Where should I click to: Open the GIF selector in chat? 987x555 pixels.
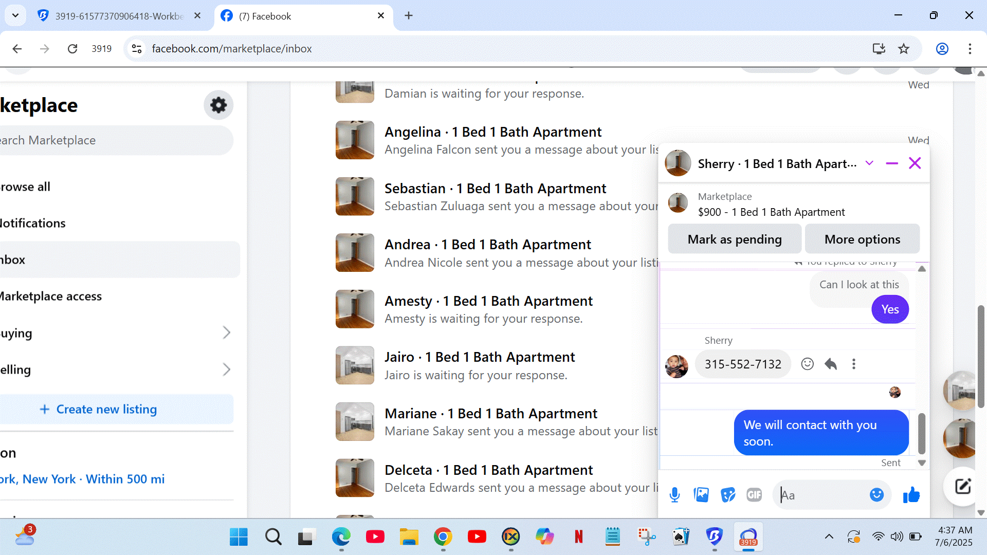click(754, 495)
